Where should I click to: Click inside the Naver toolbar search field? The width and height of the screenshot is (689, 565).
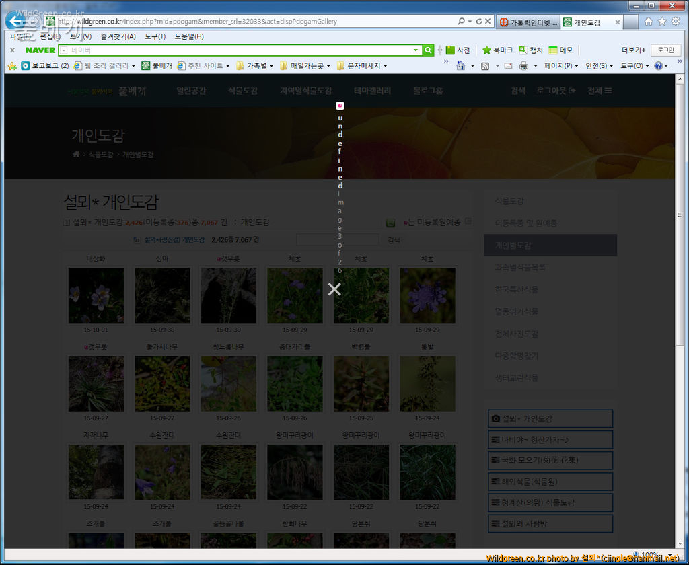pyautogui.click(x=242, y=50)
